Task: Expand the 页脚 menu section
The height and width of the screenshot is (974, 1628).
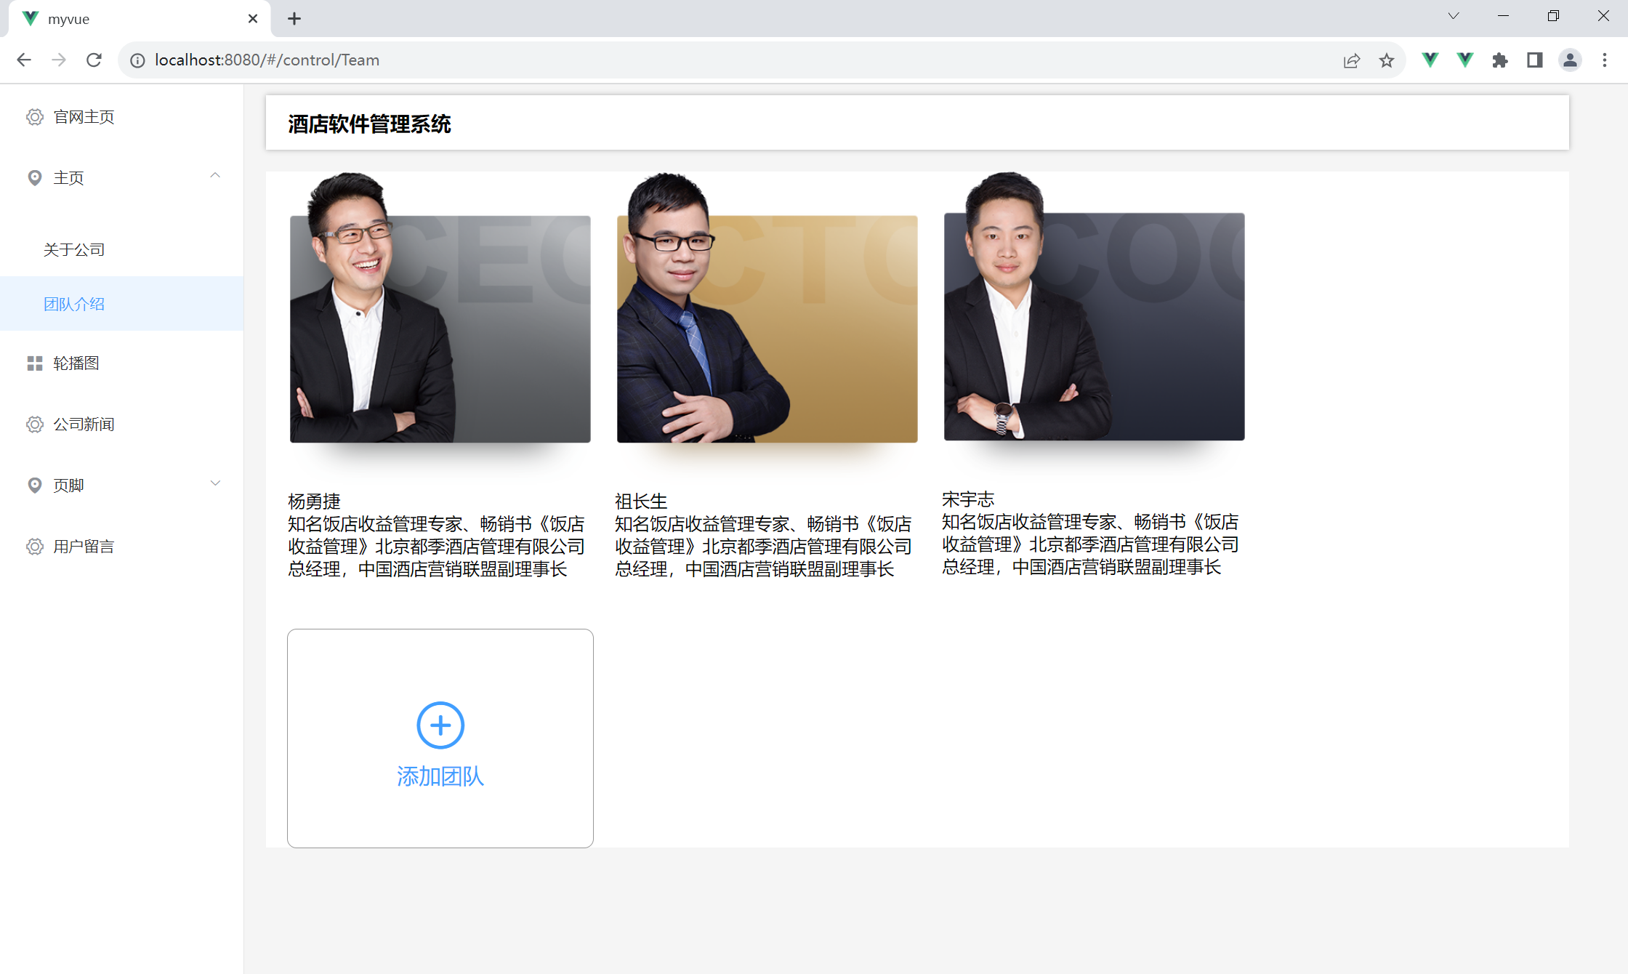Action: pyautogui.click(x=214, y=483)
